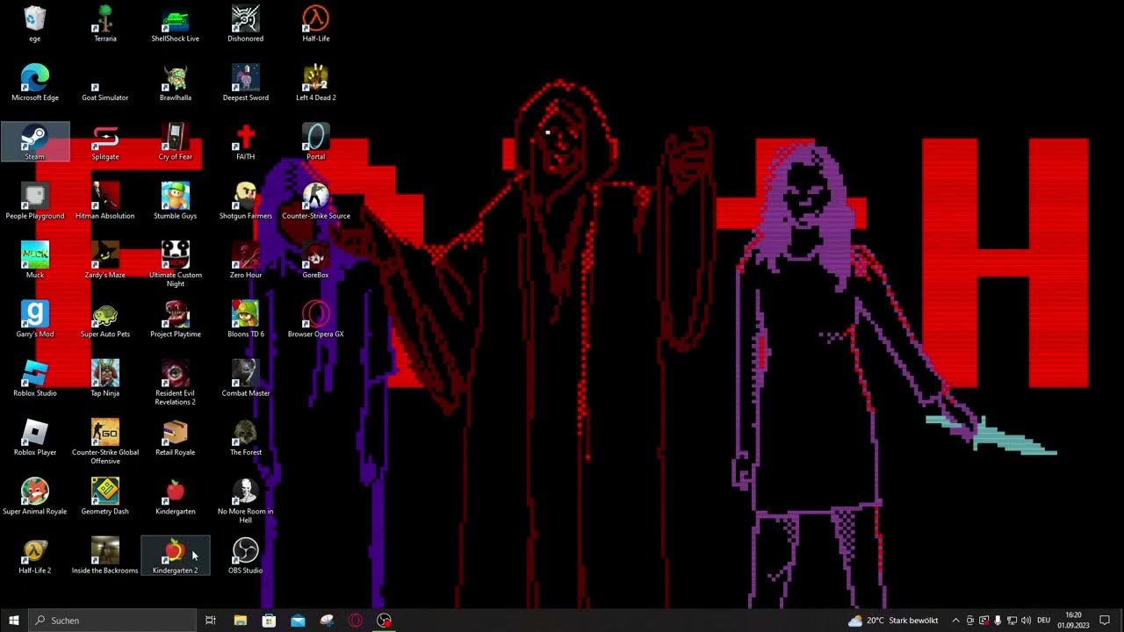This screenshot has width=1124, height=632.
Task: Open the weather widget showing 20°C
Action: pyautogui.click(x=893, y=620)
